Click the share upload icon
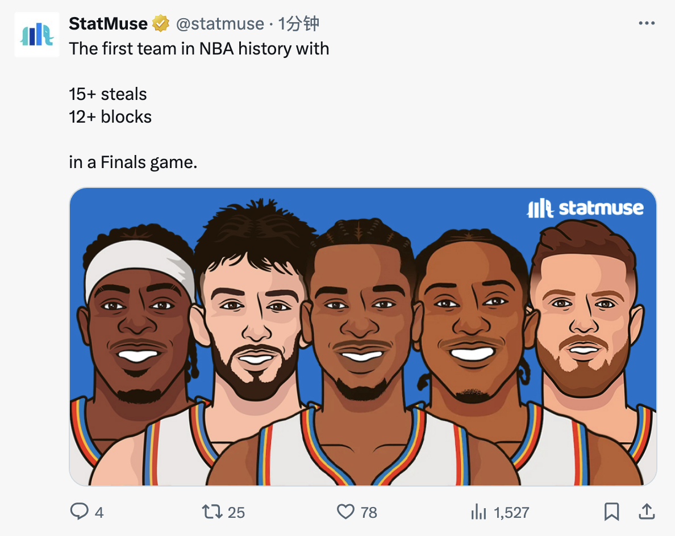Viewport: 675px width, 536px height. (647, 511)
